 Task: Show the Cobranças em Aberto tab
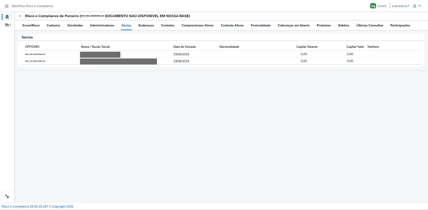click(294, 25)
